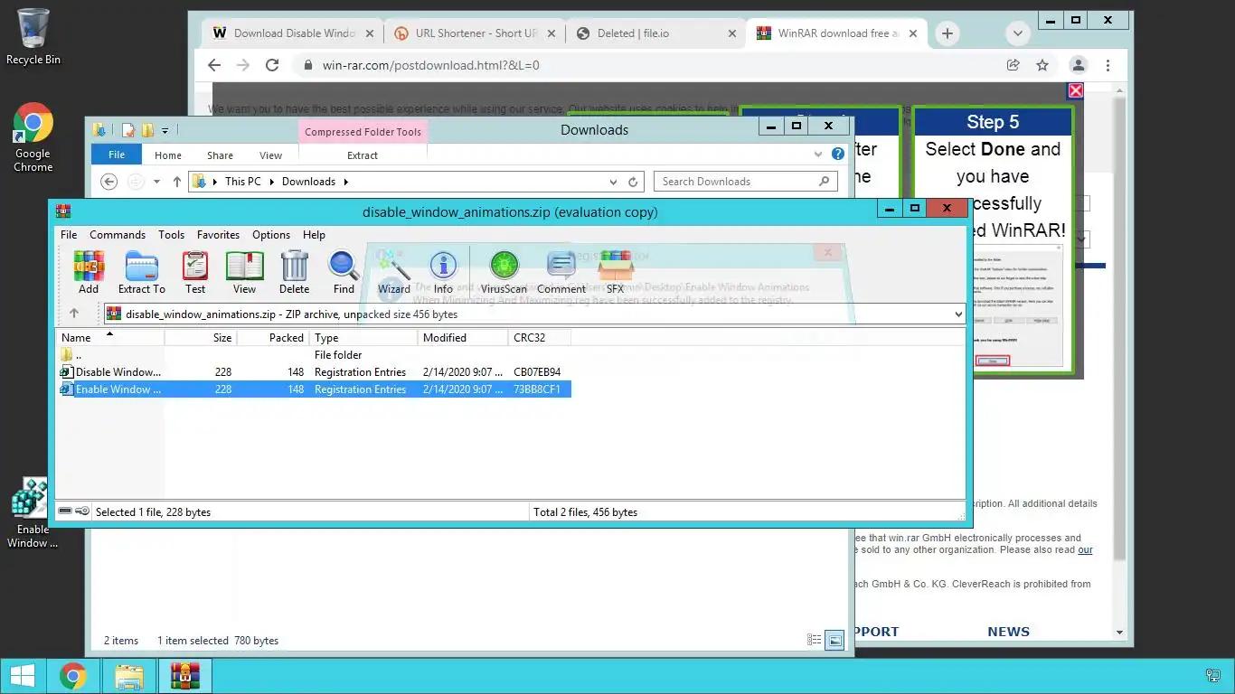Screen dimensions: 1235x694
Task: Open the Chrome profile avatar
Action: tap(1078, 65)
